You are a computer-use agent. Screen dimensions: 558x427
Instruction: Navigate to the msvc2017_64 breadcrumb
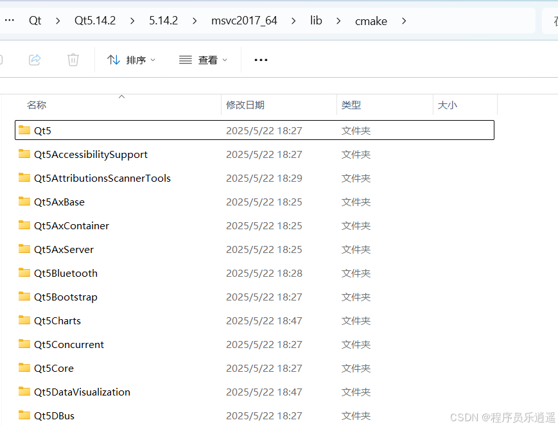[244, 21]
